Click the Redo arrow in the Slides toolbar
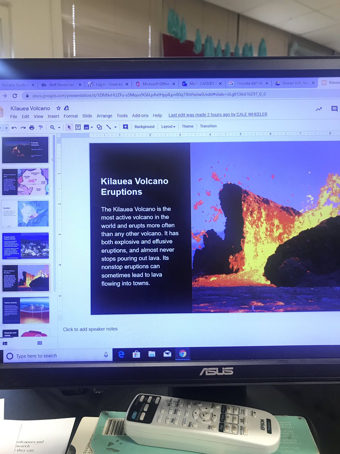Viewport: 340px width, 454px height. point(23,127)
